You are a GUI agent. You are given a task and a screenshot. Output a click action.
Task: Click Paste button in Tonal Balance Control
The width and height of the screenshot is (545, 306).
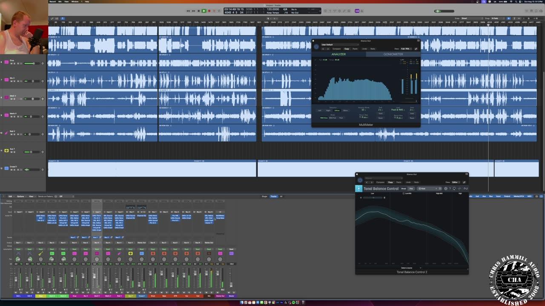[x=399, y=182]
